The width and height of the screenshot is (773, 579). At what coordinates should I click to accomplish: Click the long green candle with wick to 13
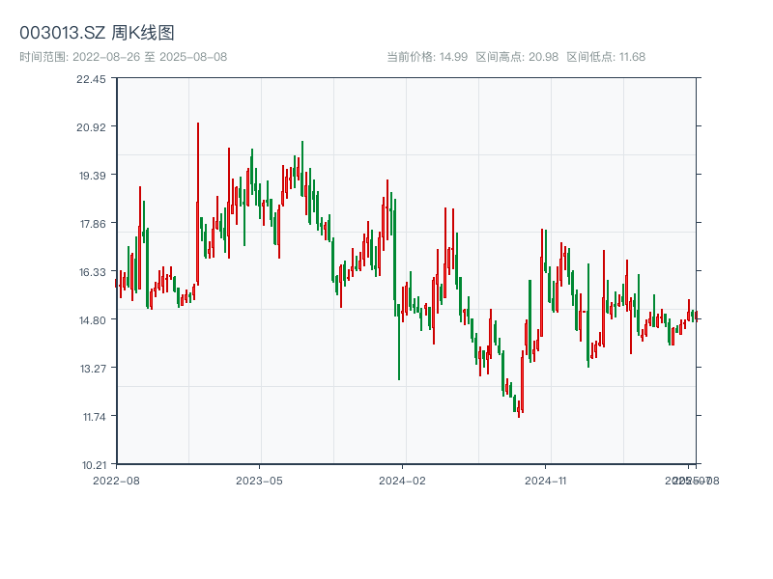(x=399, y=343)
